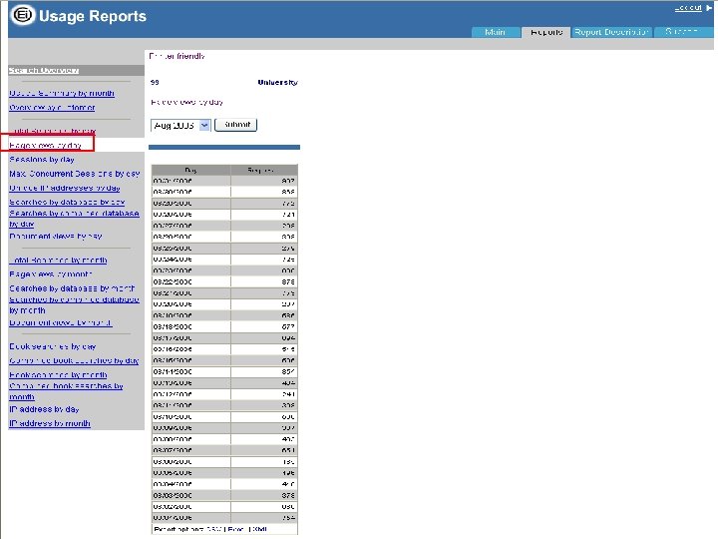
Task: Export the report as Excel
Action: click(x=235, y=529)
